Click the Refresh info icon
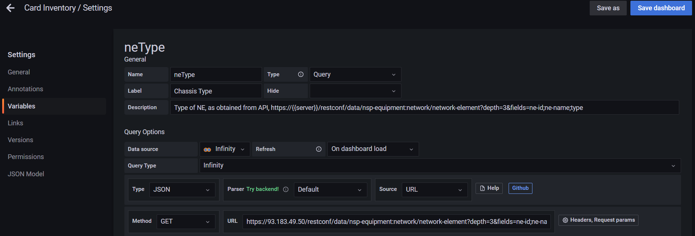695x236 pixels. coord(319,149)
